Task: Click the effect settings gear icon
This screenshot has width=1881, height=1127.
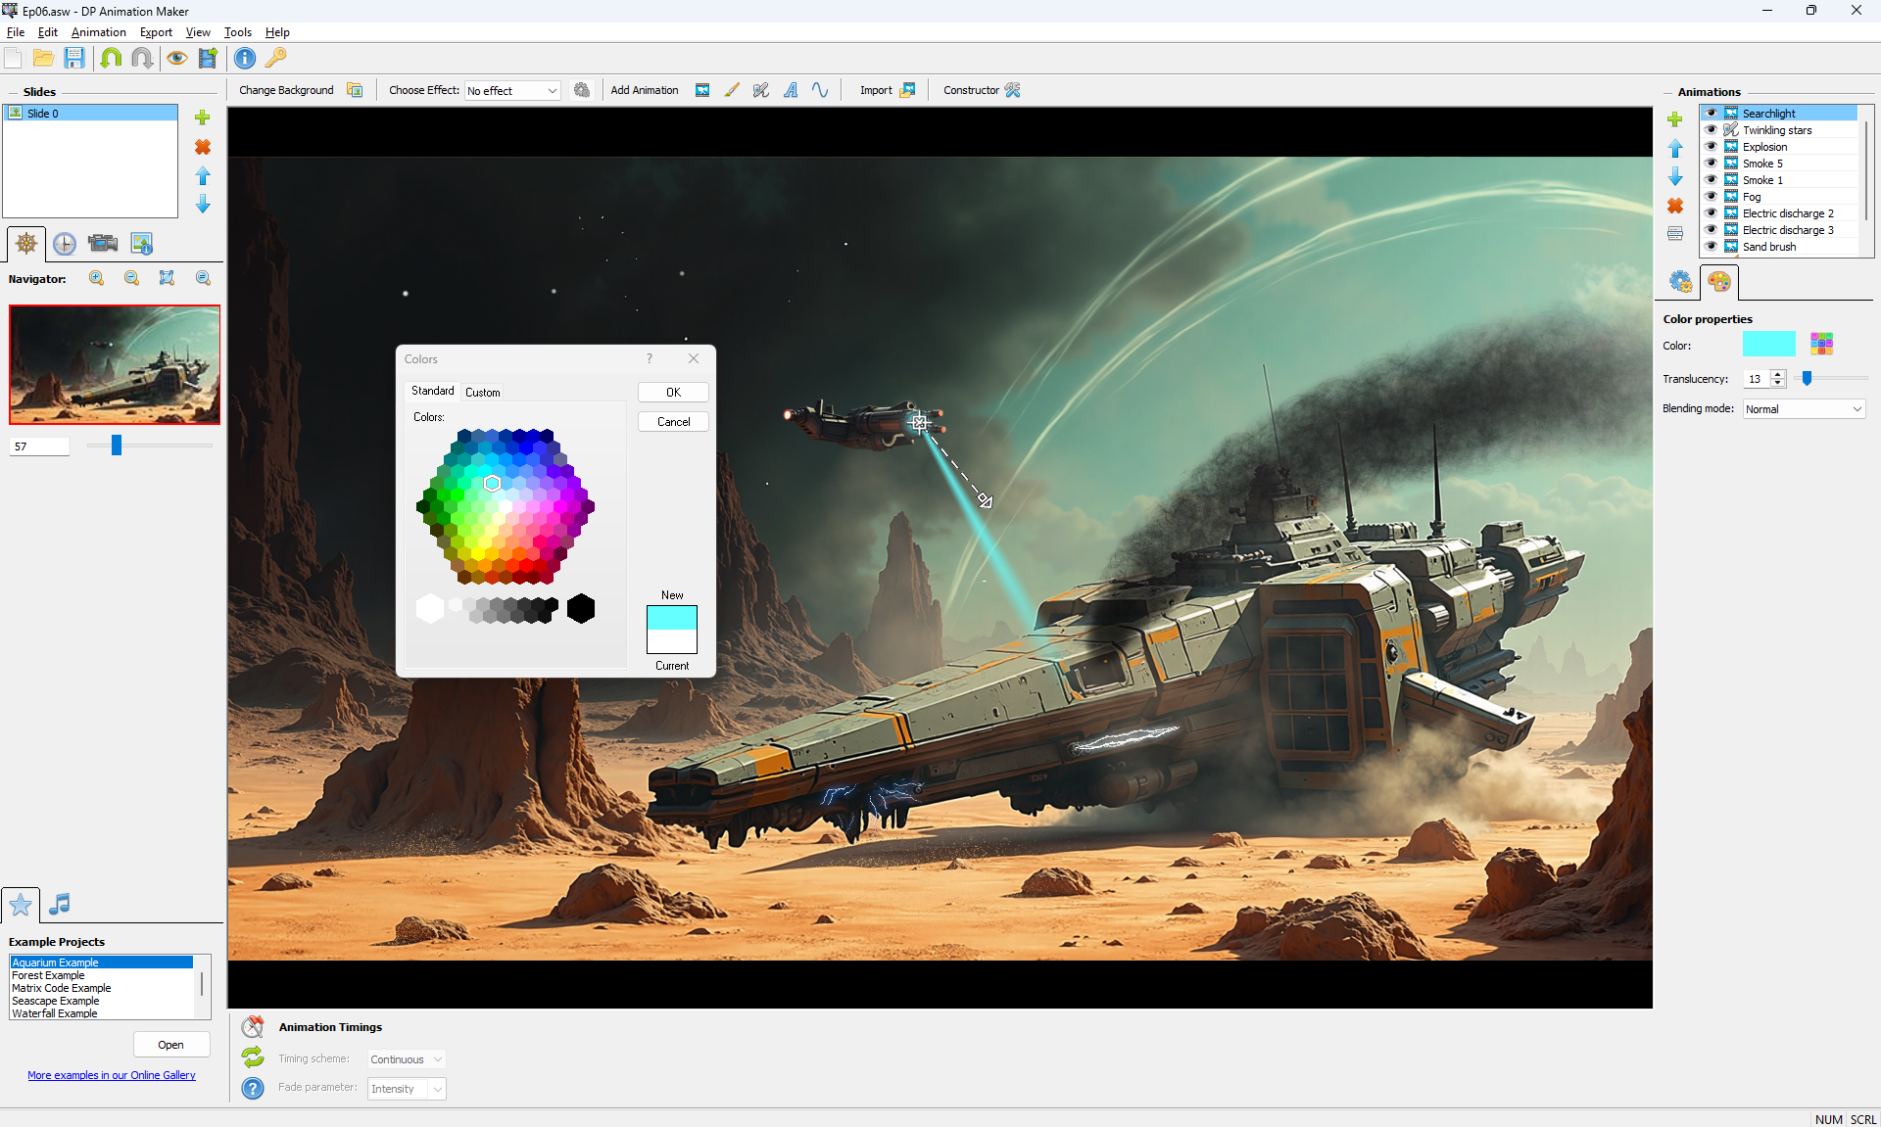Action: click(x=582, y=90)
